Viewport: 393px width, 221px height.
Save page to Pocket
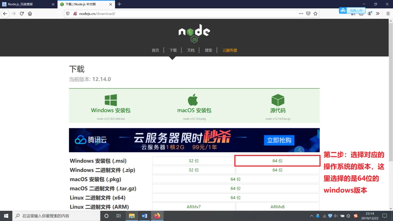point(308,13)
